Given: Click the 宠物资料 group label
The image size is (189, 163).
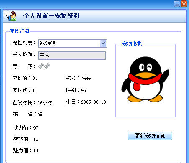Looking at the screenshot, I should point(19,31).
